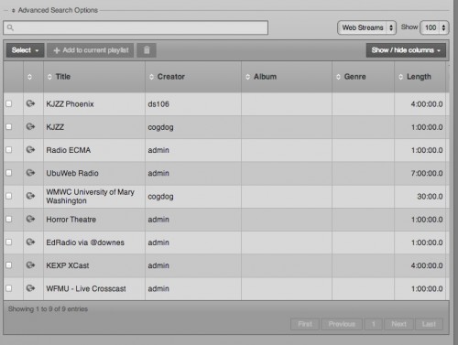Check the box for the cogdog KJZZ row
Viewport: 458px width, 345px height.
click(9, 126)
